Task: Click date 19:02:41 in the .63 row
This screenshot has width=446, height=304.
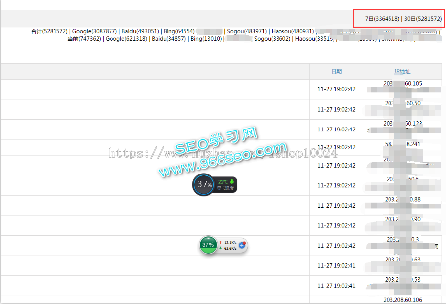Action: (336, 265)
